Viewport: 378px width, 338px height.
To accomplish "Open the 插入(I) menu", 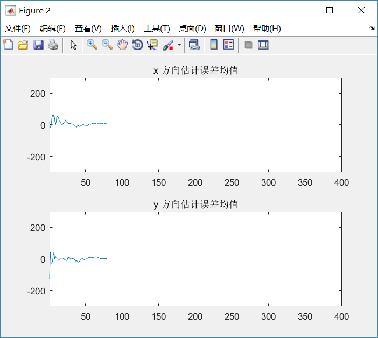I will 122,29.
